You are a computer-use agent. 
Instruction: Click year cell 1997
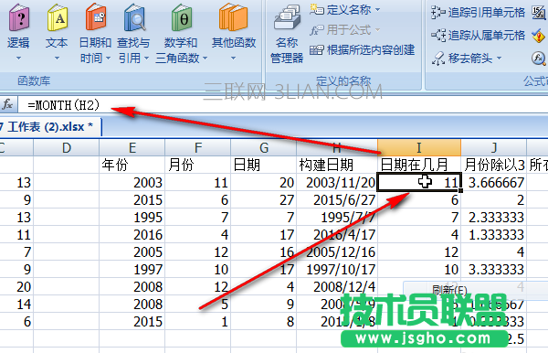tap(132, 270)
